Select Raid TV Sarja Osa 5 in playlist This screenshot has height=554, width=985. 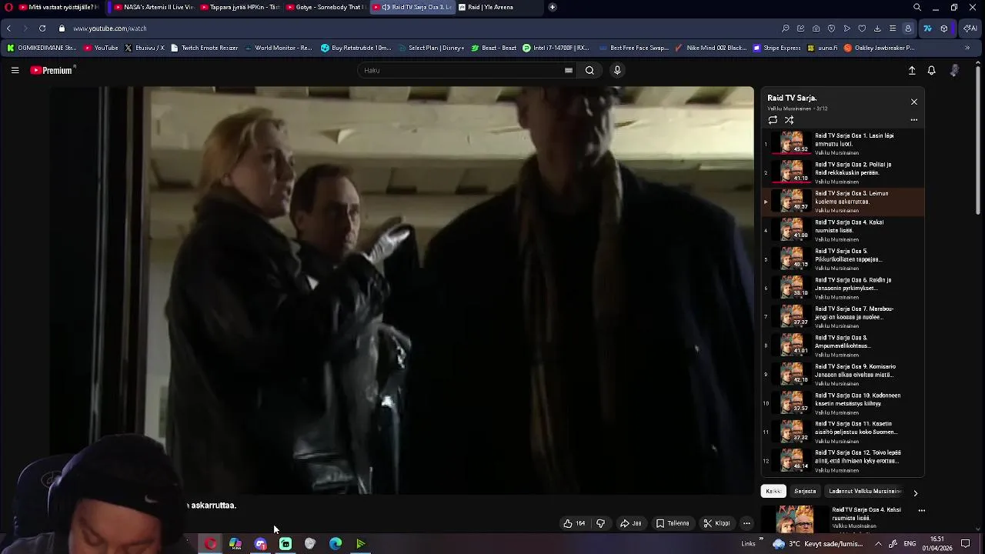coord(843,259)
